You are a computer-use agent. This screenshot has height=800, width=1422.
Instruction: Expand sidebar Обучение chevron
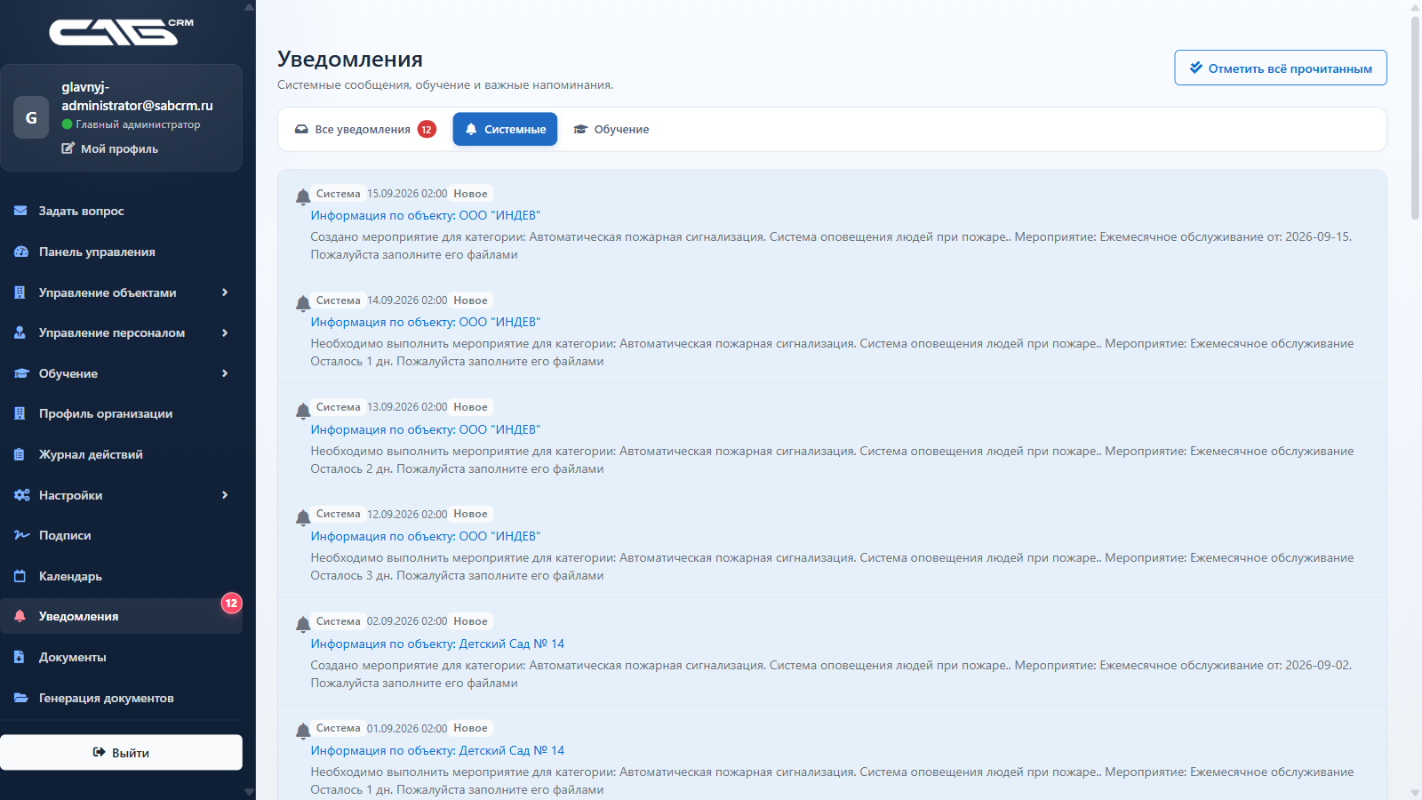(x=225, y=373)
